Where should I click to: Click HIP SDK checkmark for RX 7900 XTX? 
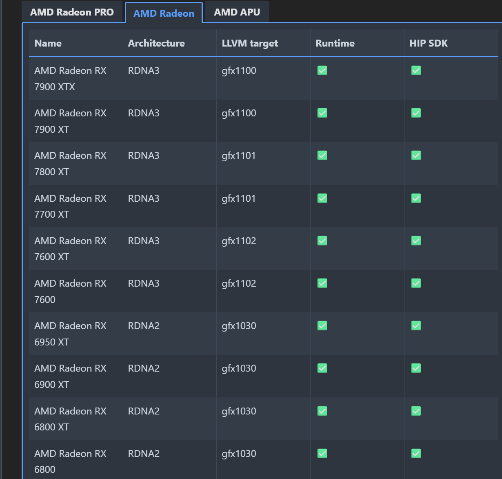pos(416,70)
